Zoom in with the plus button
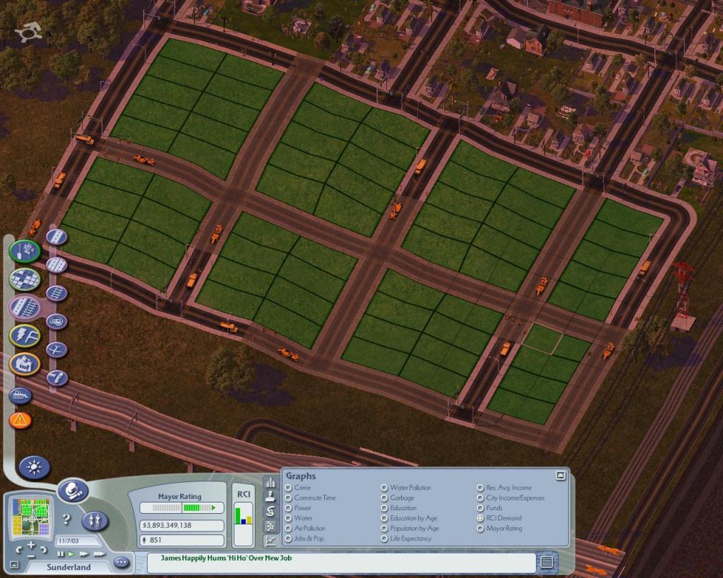This screenshot has height=578, width=723. 31,546
